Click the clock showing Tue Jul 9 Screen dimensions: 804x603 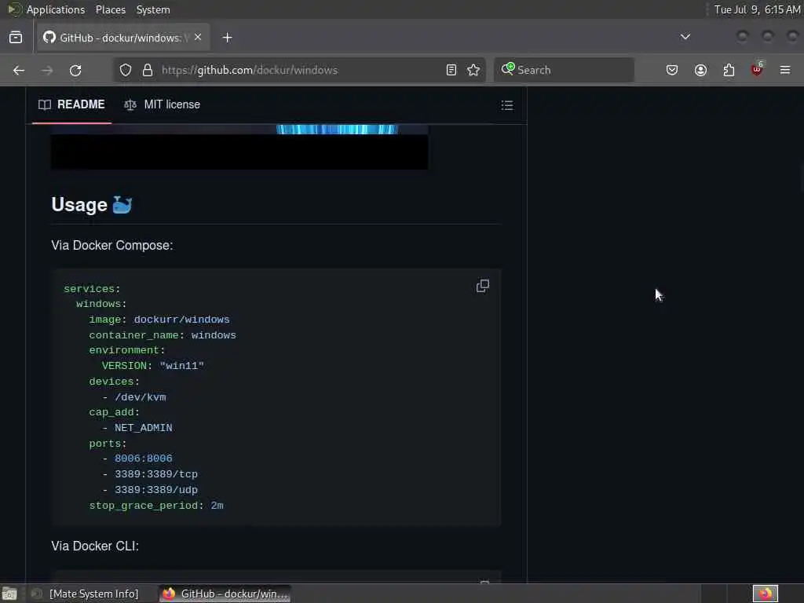tap(757, 9)
